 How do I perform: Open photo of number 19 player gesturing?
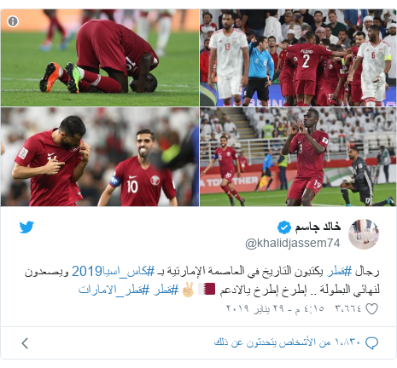click(298, 157)
